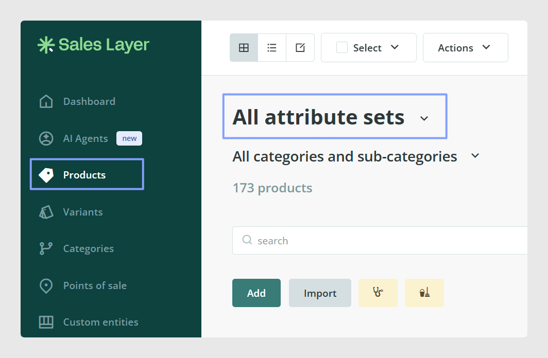
Task: Open Categories in the sidebar
Action: 89,248
